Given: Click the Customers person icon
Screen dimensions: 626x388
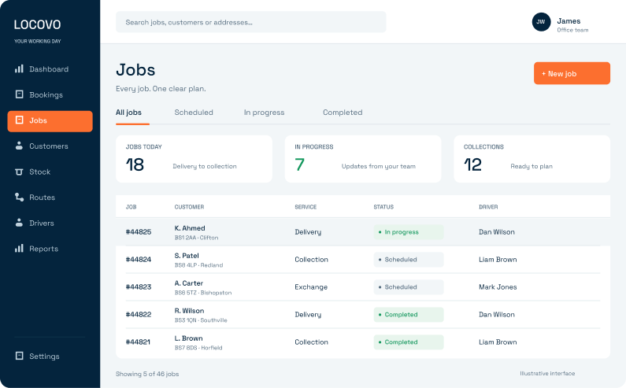Looking at the screenshot, I should [19, 146].
